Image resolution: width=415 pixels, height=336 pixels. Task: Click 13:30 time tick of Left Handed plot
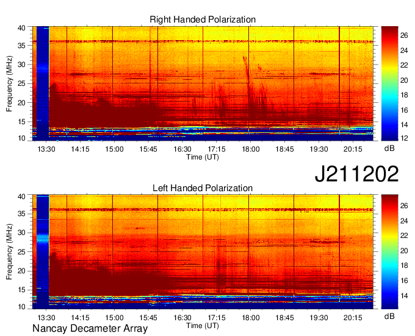coord(46,318)
